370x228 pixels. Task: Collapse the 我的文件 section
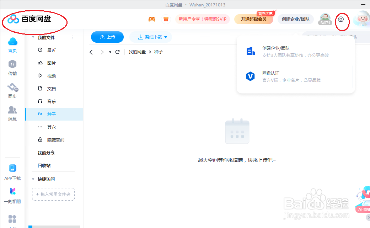(x=33, y=37)
